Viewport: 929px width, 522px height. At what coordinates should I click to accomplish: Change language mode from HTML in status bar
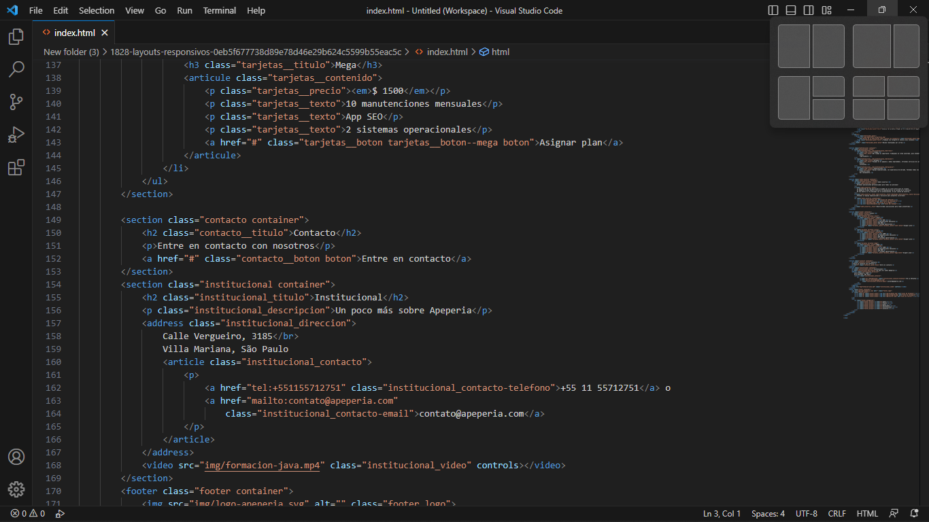(x=867, y=514)
